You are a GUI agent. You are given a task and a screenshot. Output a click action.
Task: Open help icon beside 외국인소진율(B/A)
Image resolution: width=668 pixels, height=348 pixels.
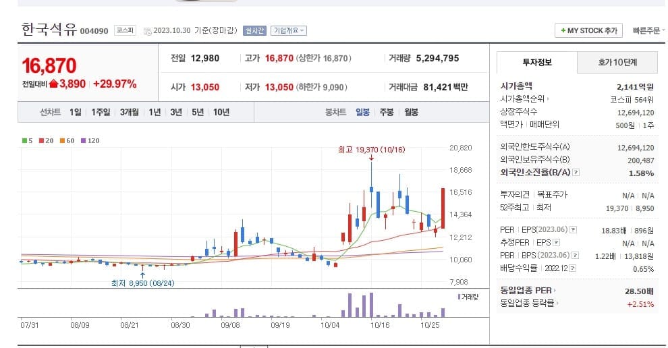coord(576,173)
